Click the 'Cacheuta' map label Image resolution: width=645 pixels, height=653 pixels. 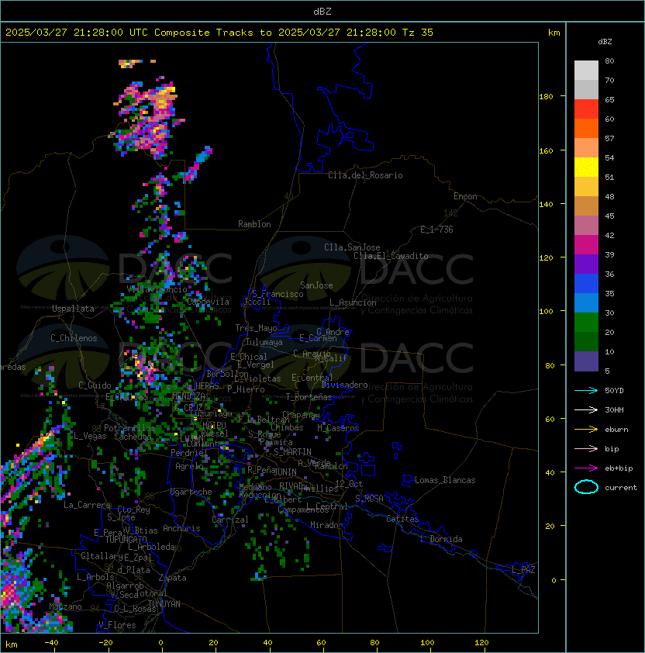(133, 437)
